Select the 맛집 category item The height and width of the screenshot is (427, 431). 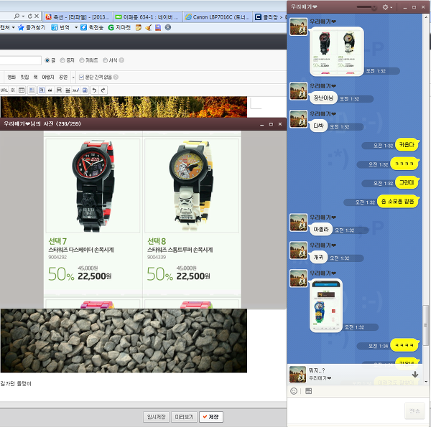coord(24,78)
